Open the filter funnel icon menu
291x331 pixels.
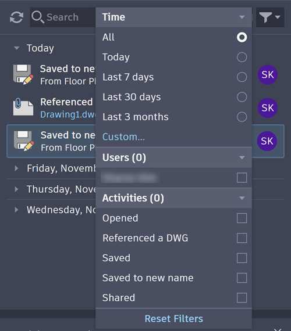pos(270,17)
